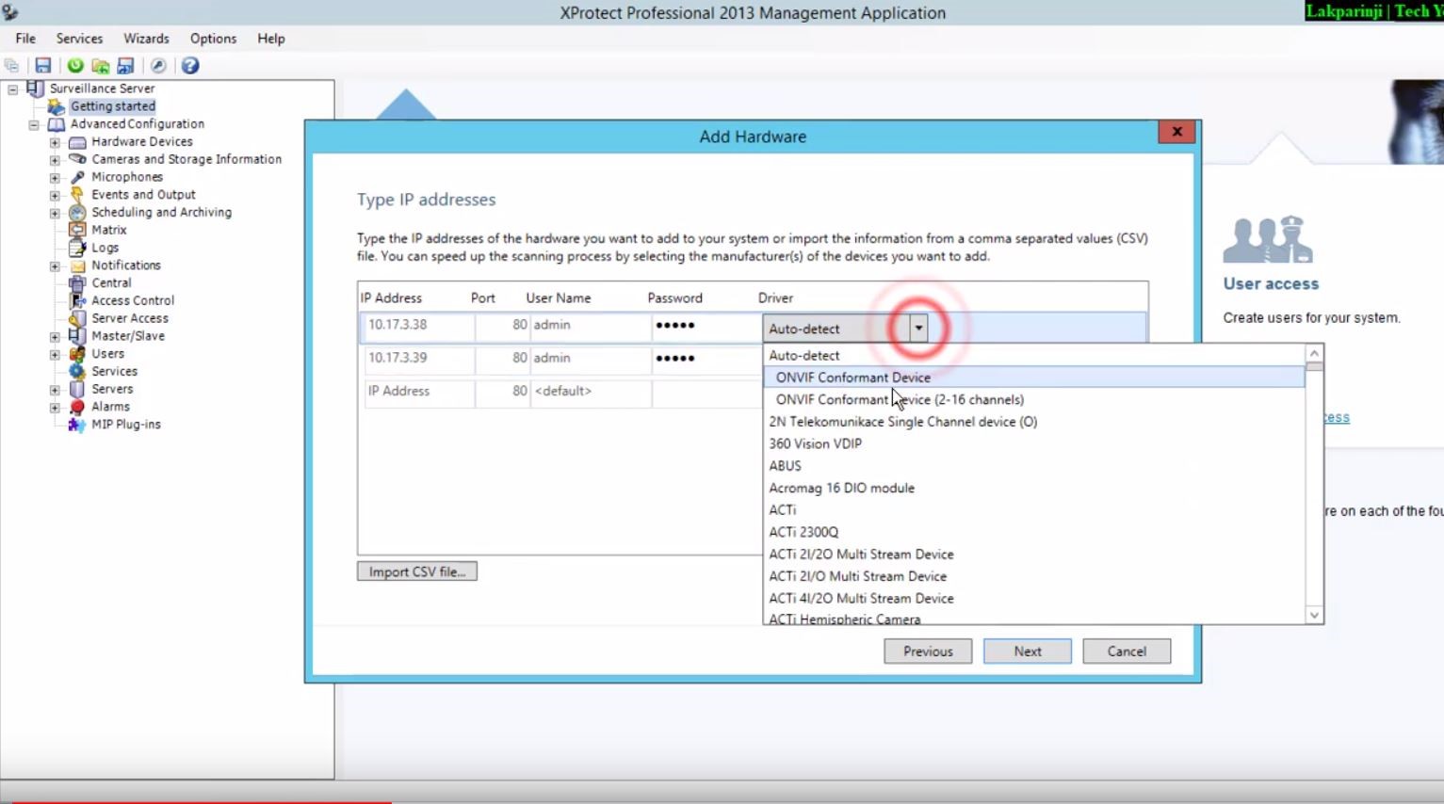Click the Services gear icon in tree

pyautogui.click(x=77, y=372)
